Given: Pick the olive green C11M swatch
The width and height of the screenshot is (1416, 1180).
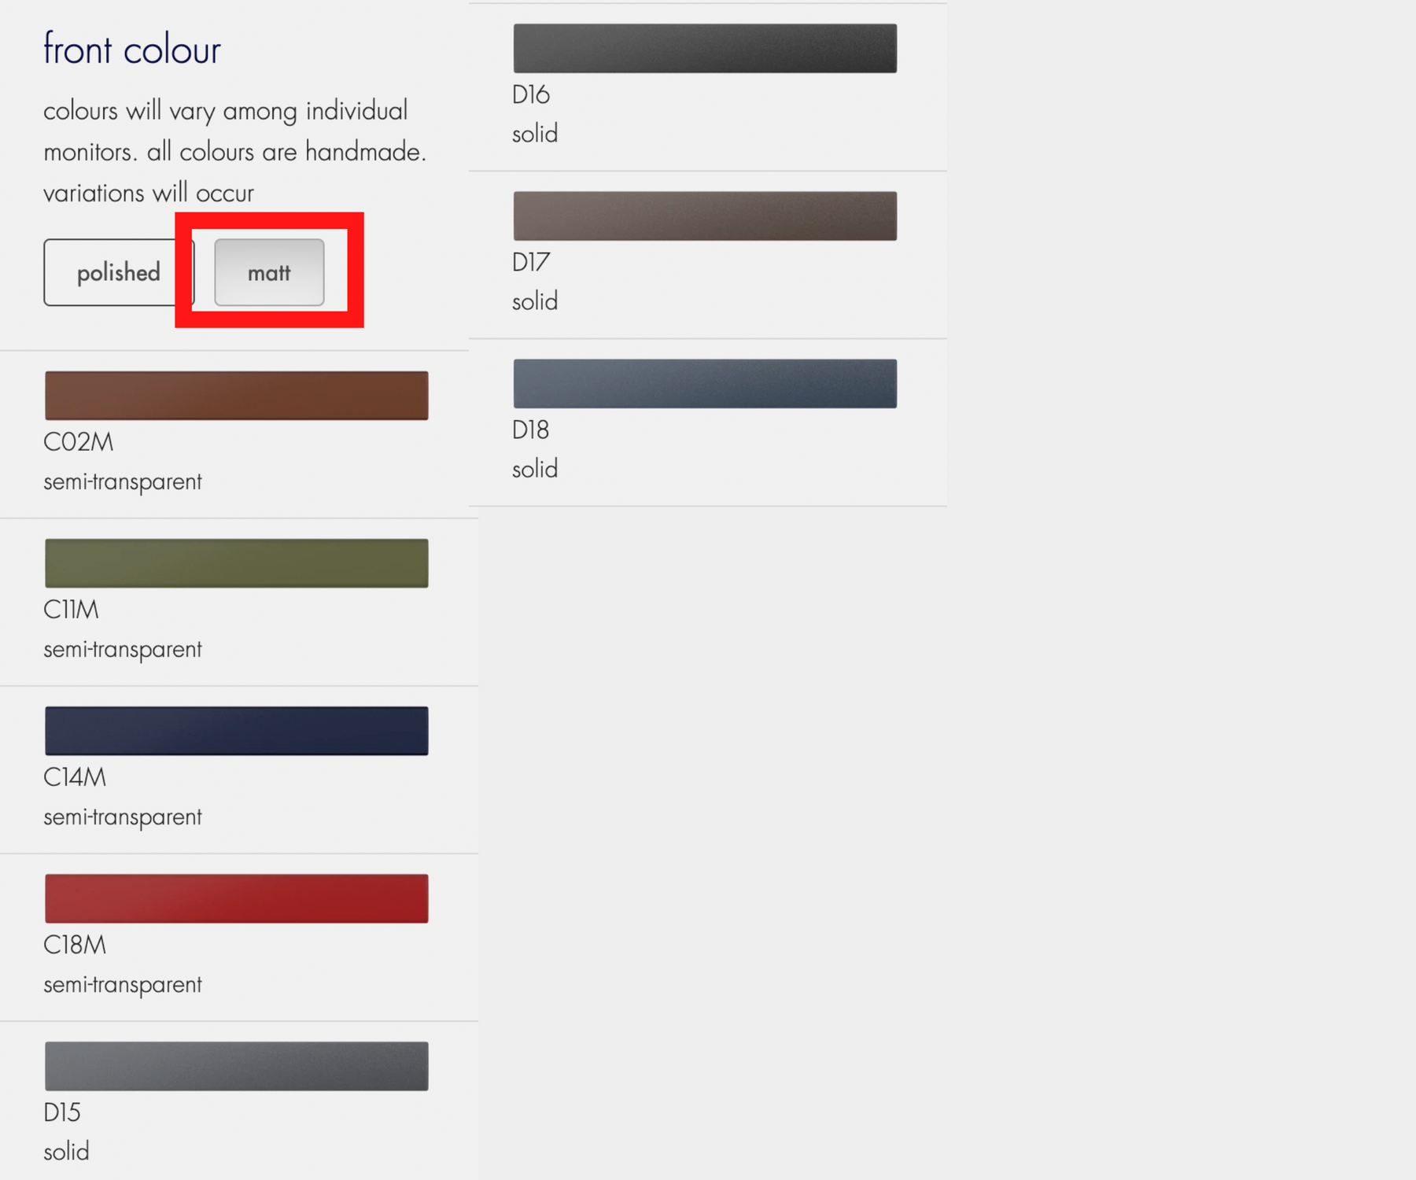Looking at the screenshot, I should 236,563.
